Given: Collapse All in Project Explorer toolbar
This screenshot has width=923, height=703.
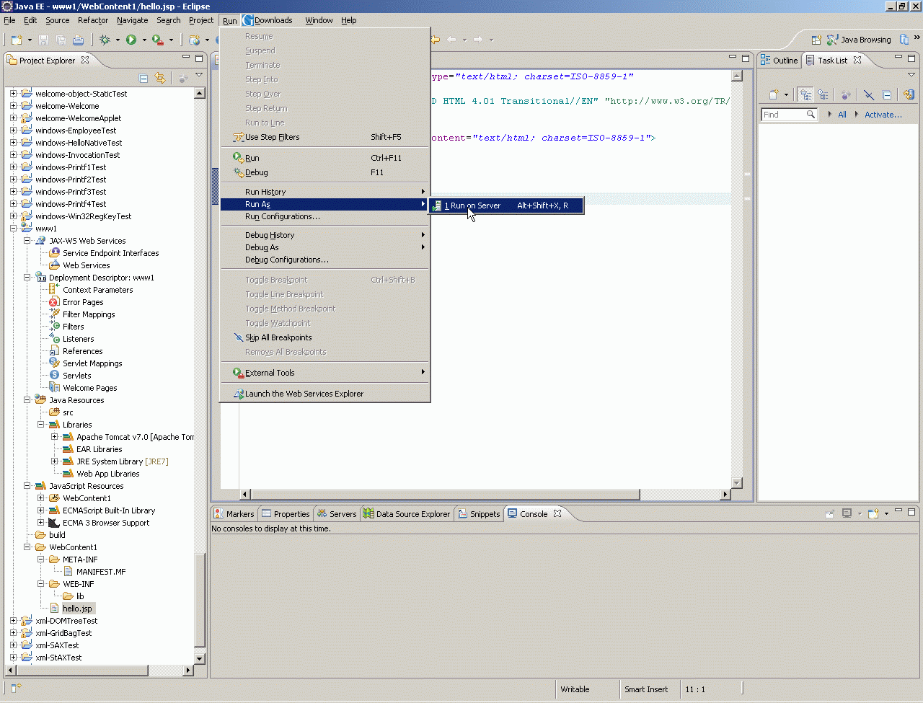Looking at the screenshot, I should click(x=143, y=78).
